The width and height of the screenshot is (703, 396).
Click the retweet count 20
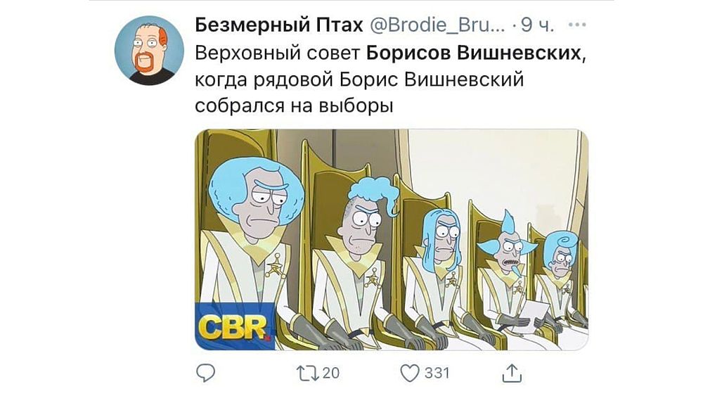pos(331,373)
